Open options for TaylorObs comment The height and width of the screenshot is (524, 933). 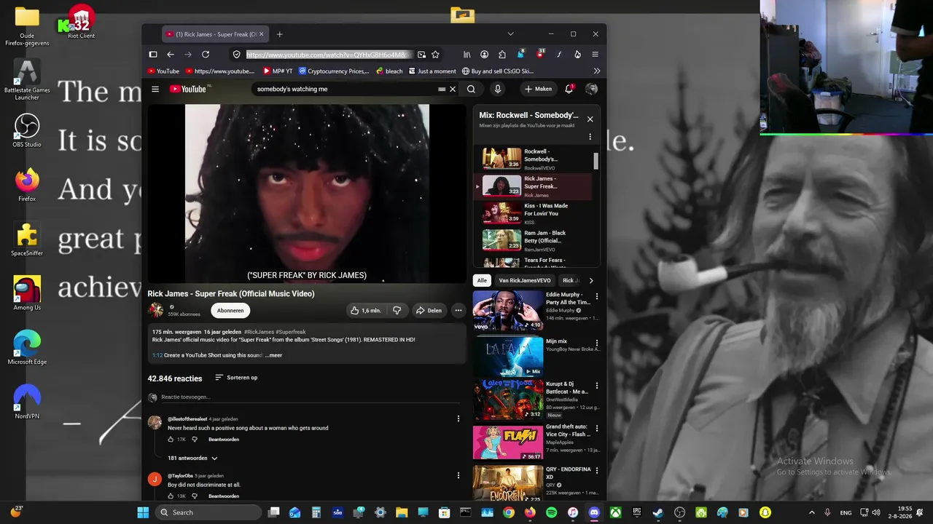(458, 475)
